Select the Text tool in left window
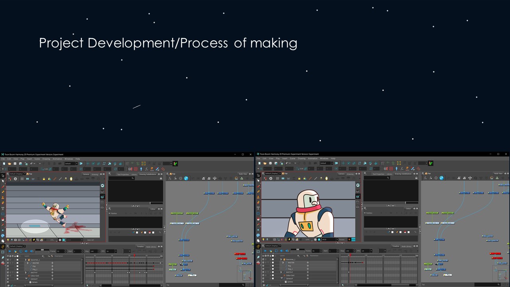 [x=3, y=208]
